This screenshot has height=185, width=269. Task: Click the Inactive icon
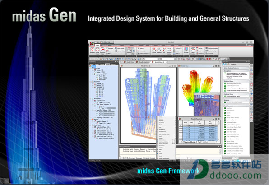tap(159, 51)
